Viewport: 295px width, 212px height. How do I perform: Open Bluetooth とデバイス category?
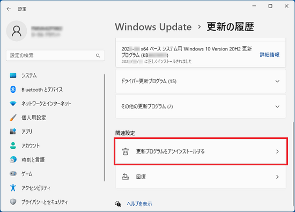[42, 90]
